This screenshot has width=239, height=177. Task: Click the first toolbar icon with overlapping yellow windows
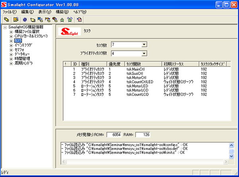click(6, 19)
